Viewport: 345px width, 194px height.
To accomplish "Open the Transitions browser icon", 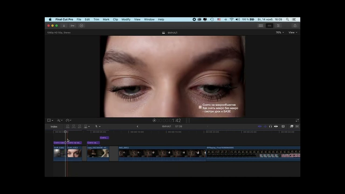I will [x=297, y=126].
